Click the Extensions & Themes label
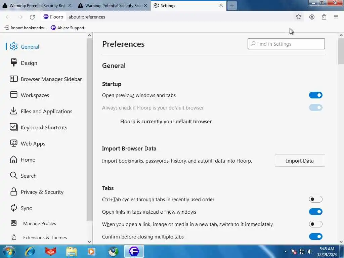Viewport: 344px width, 258px height. [45, 238]
